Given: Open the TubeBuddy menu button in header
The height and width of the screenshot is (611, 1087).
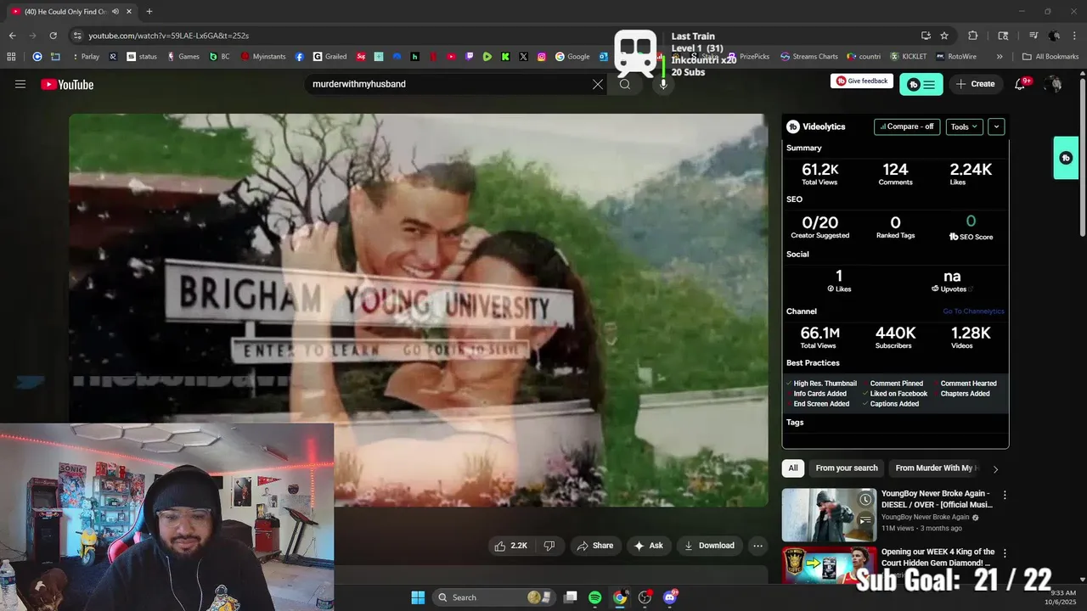Looking at the screenshot, I should tap(921, 84).
